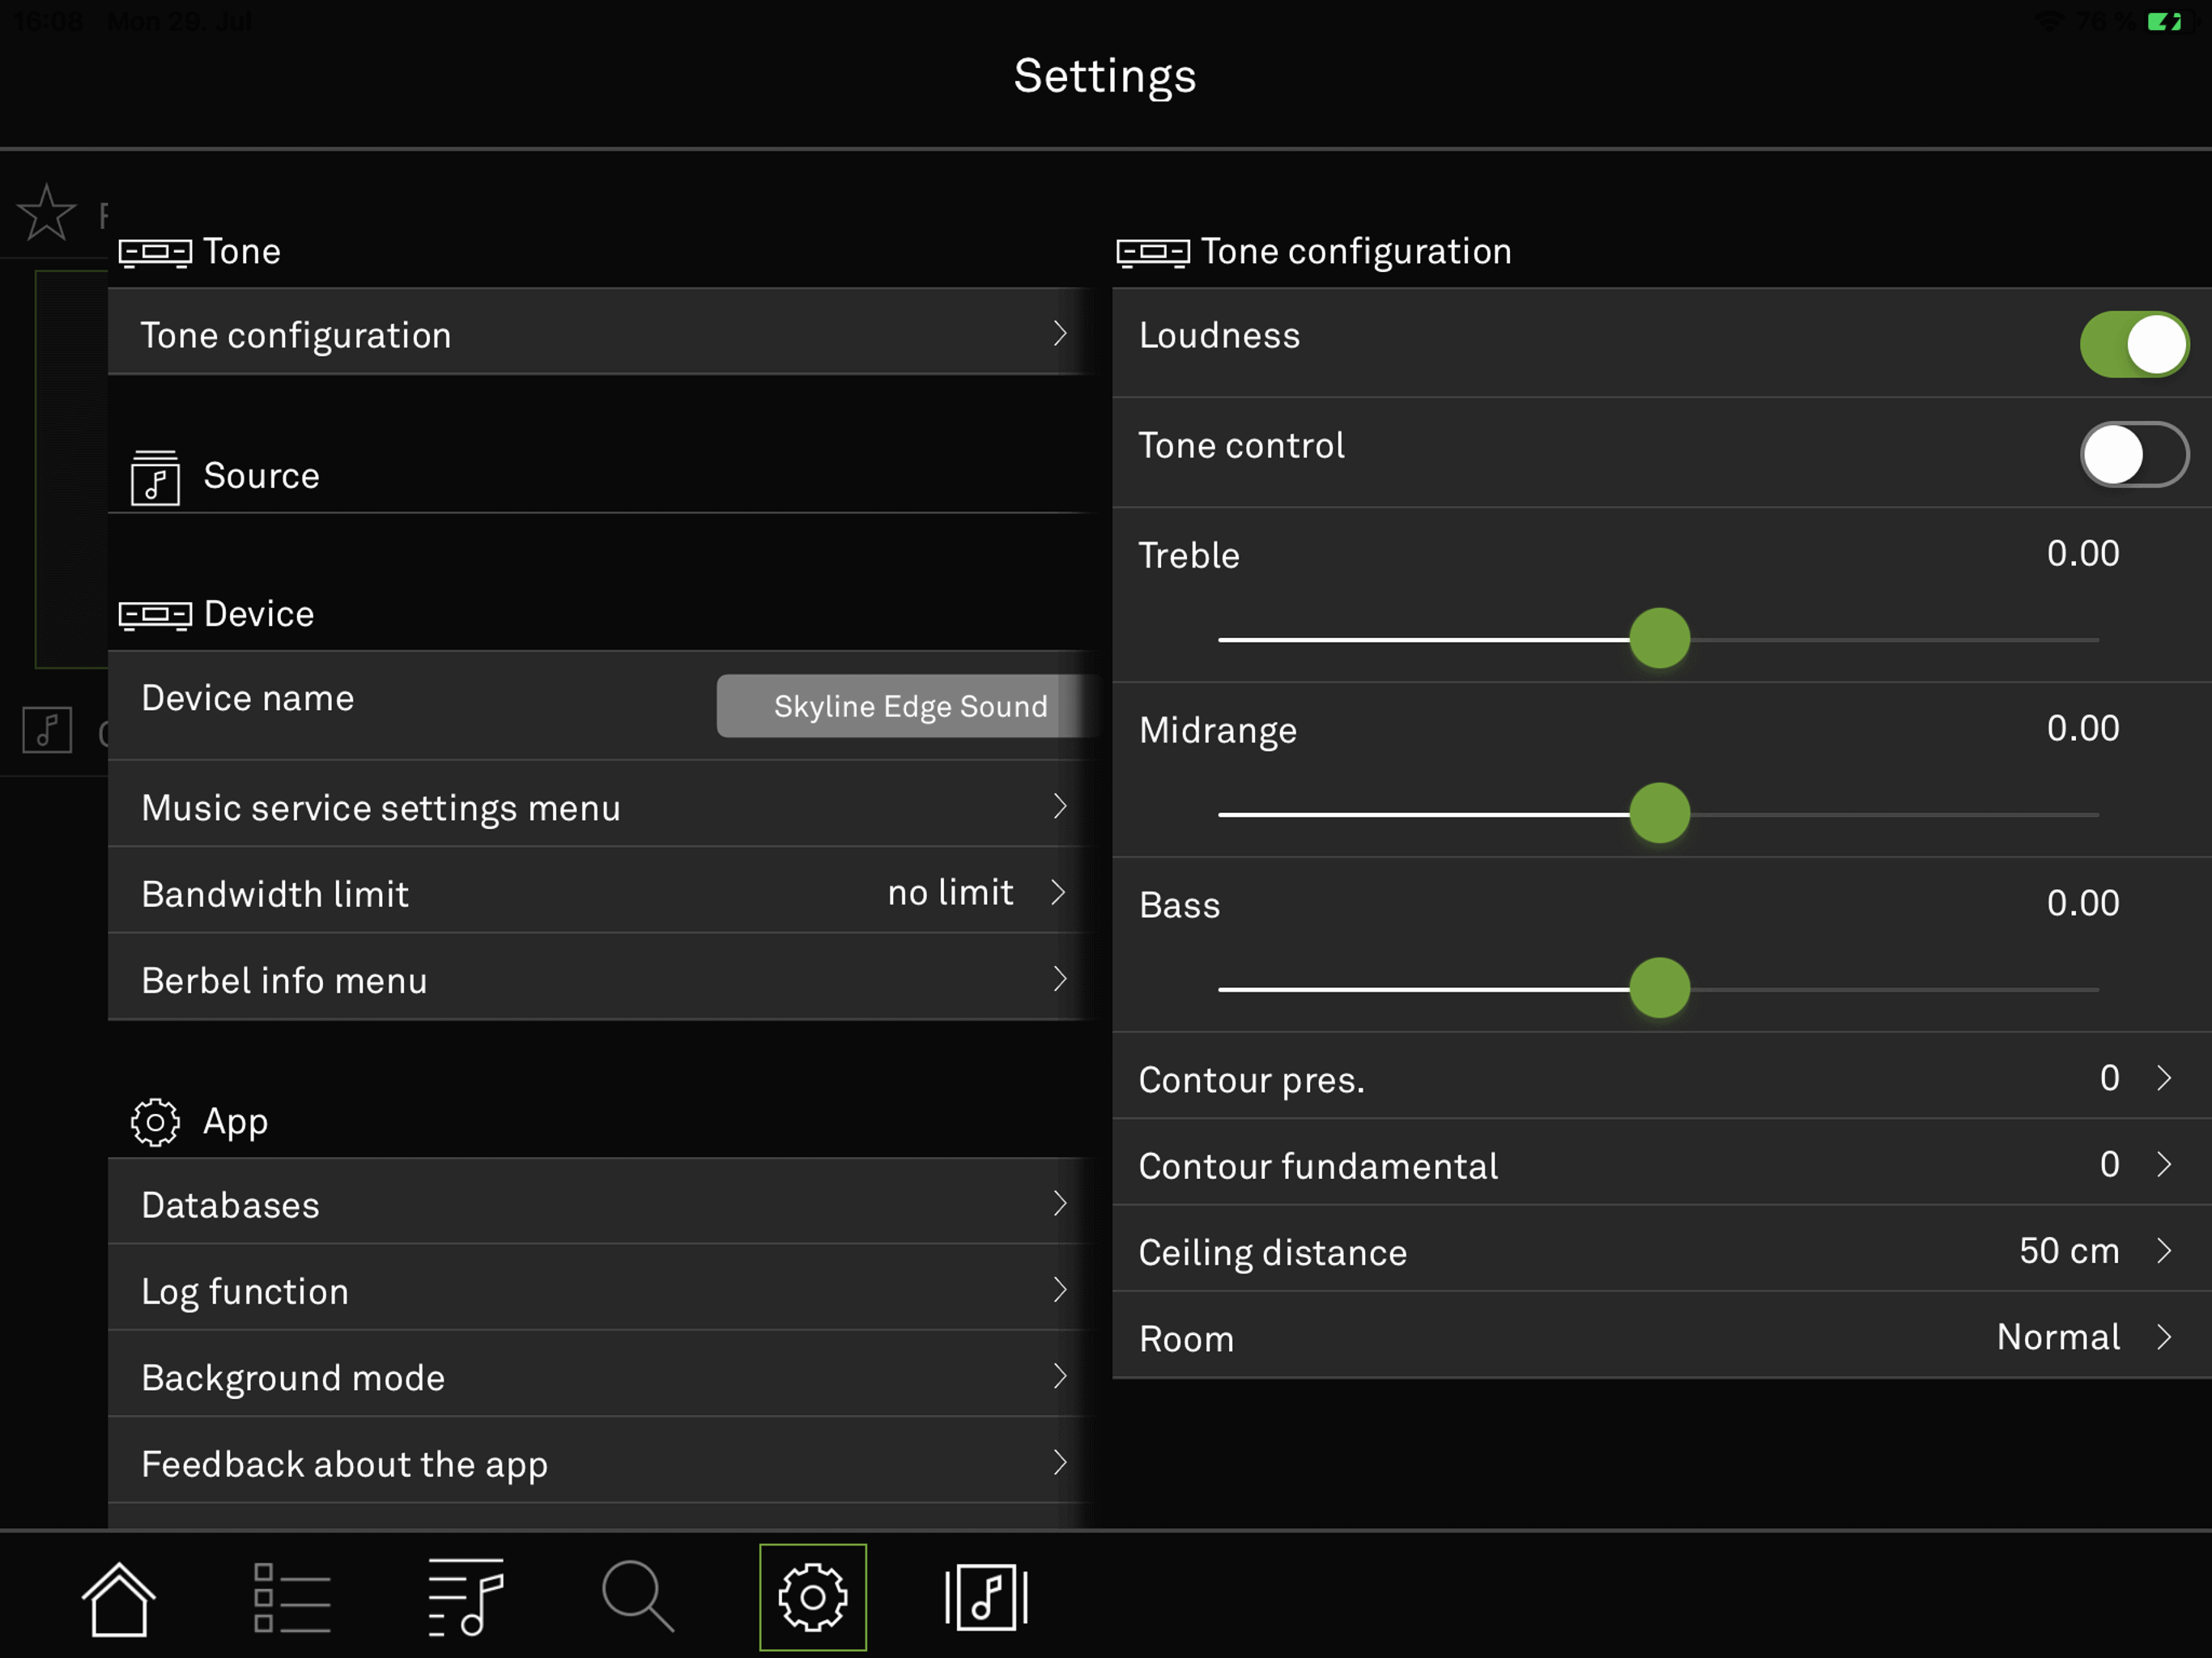Image resolution: width=2212 pixels, height=1658 pixels.
Task: Click the Ceiling distance label
Action: coord(1272,1253)
